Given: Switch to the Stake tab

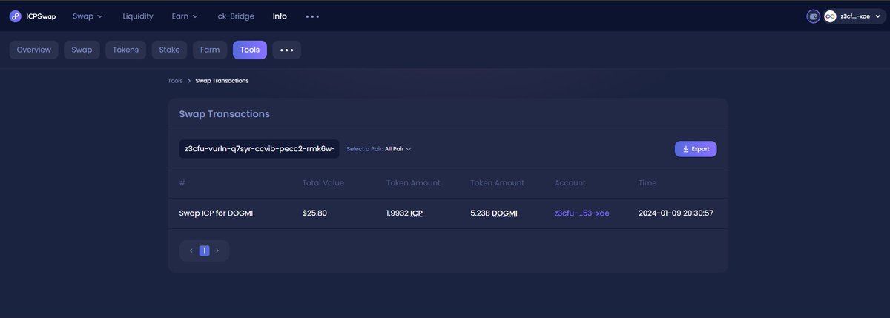Looking at the screenshot, I should tap(169, 50).
